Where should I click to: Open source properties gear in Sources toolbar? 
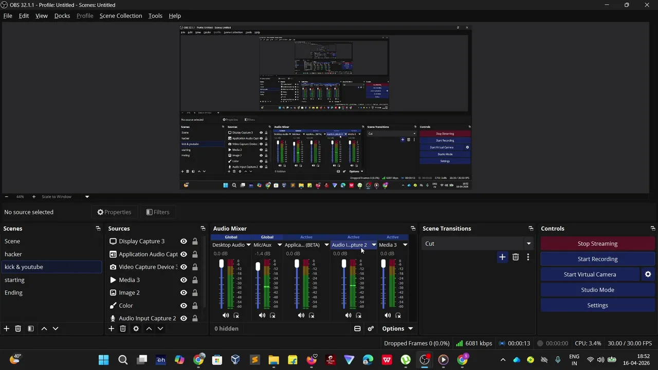(x=136, y=328)
